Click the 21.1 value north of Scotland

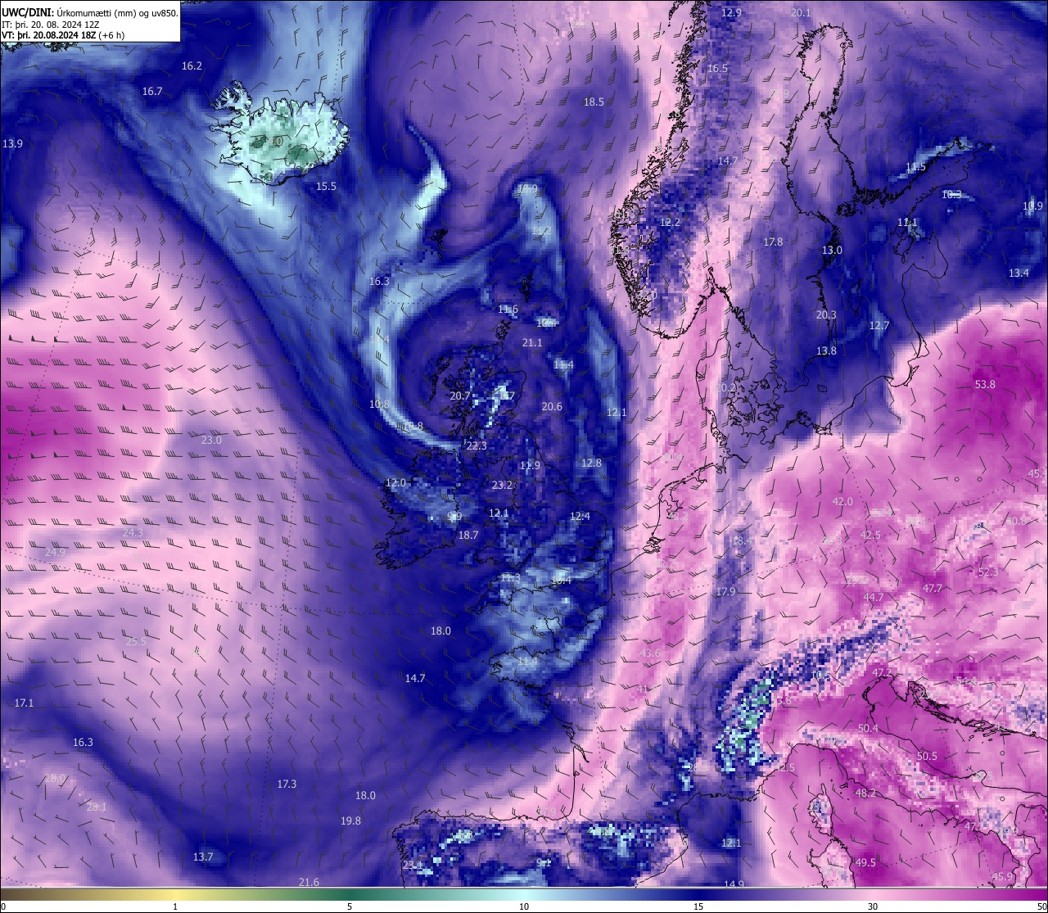tap(532, 342)
